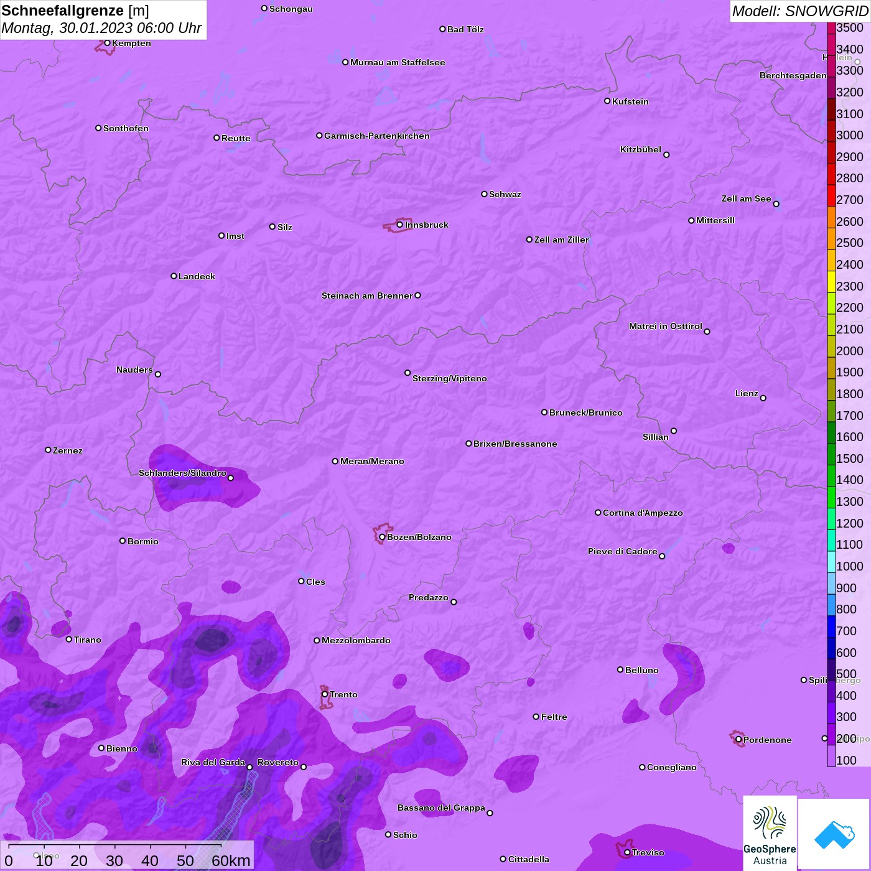The height and width of the screenshot is (871, 871).
Task: Click the Bad Tölz location dot
Action: (442, 29)
